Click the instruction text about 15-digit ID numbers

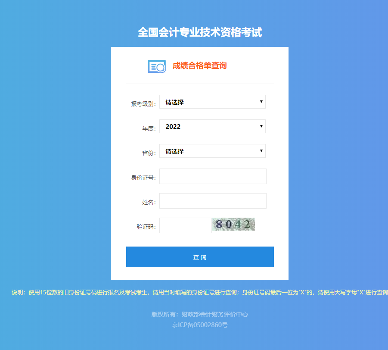click(x=194, y=292)
